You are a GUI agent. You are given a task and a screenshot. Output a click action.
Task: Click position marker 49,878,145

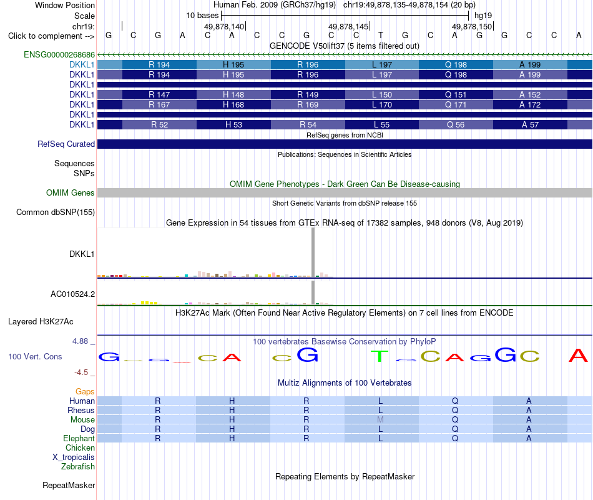(349, 26)
